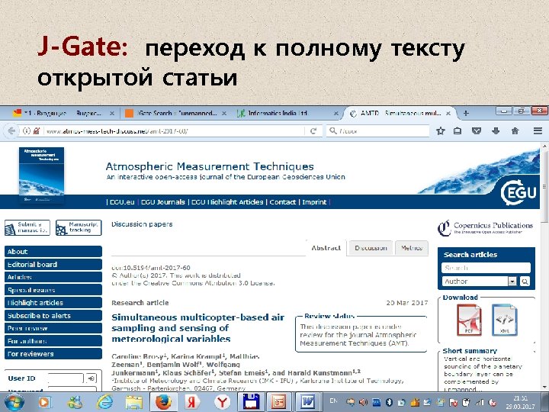Open EGU.eu link in header

[122, 202]
